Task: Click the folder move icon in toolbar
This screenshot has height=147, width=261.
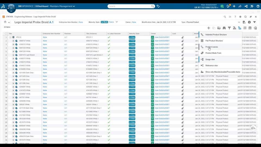Action: click(219, 28)
